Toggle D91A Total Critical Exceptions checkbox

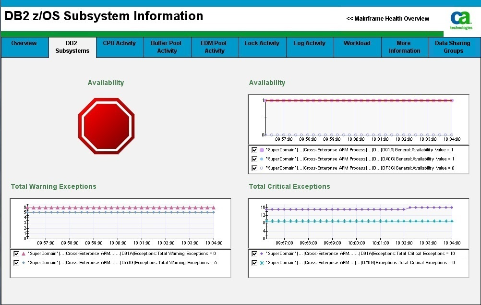coord(254,254)
